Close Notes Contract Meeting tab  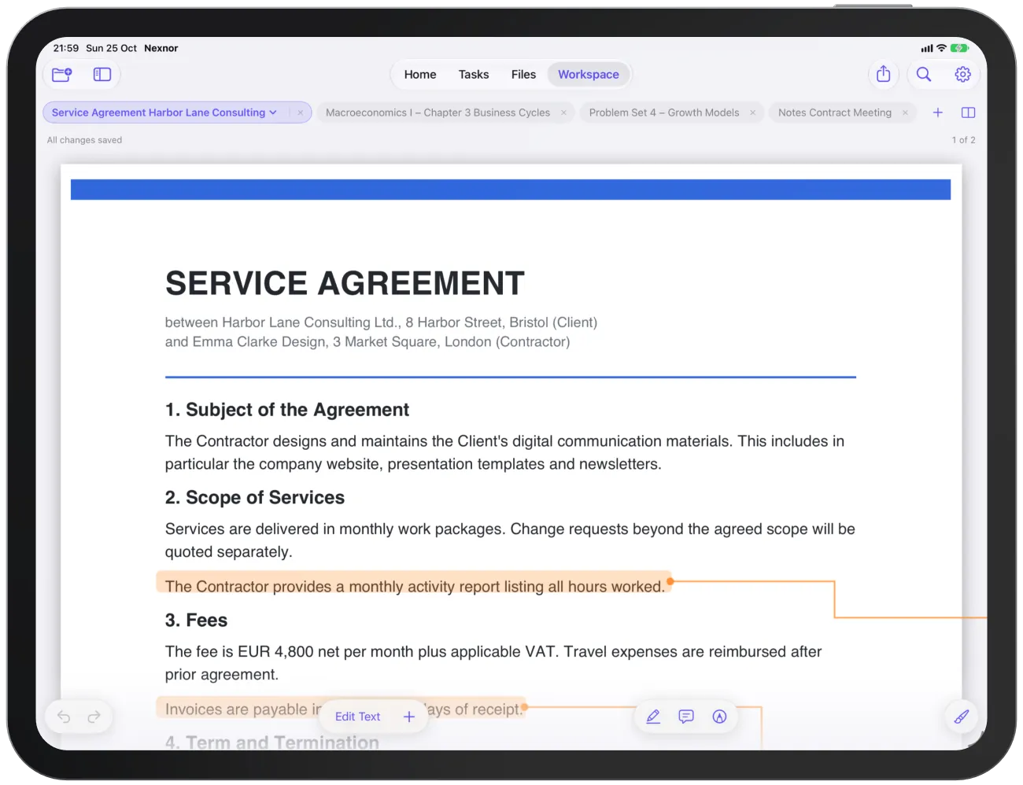905,112
